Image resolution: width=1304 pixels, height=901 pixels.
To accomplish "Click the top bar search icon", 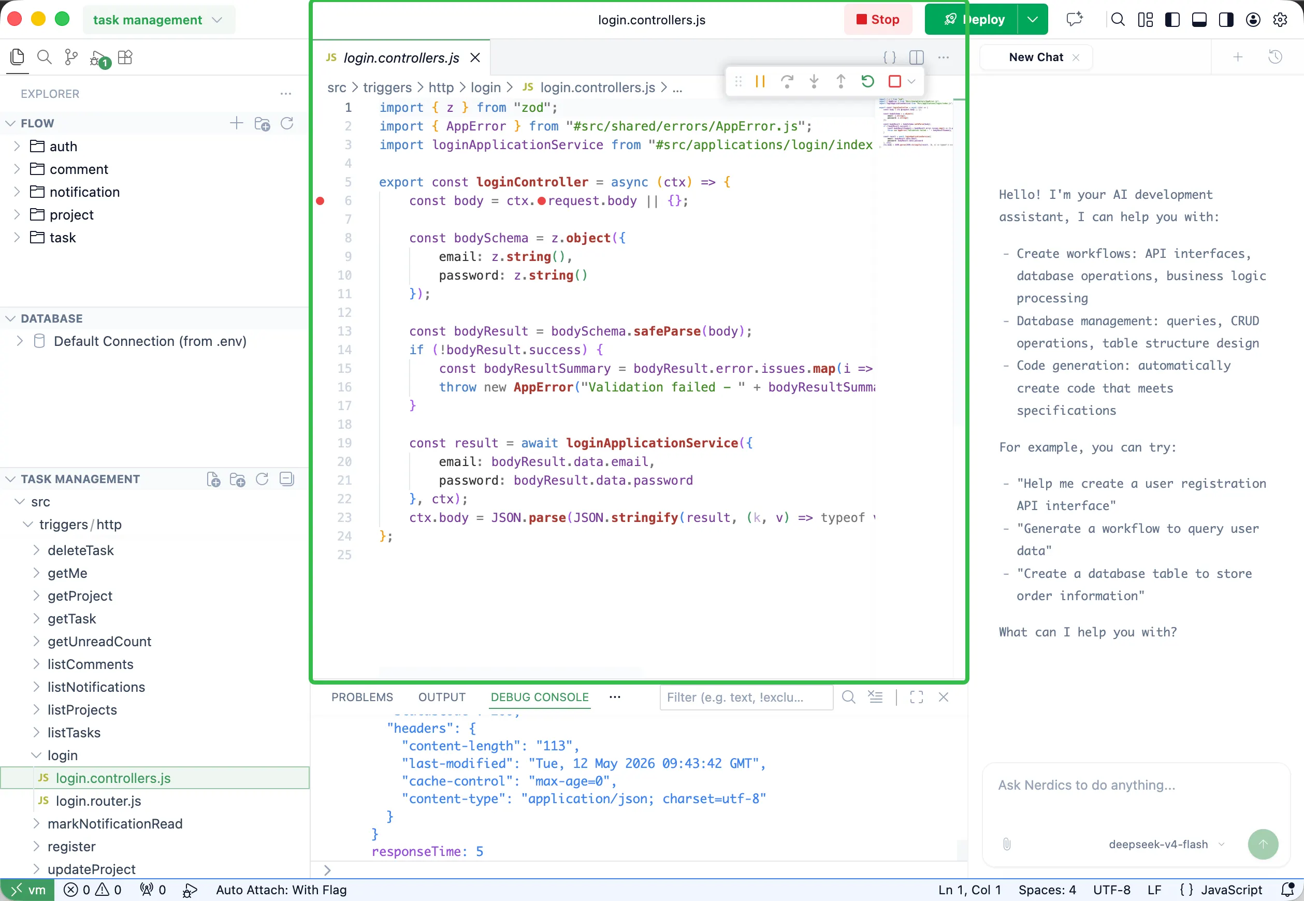I will tap(1118, 20).
